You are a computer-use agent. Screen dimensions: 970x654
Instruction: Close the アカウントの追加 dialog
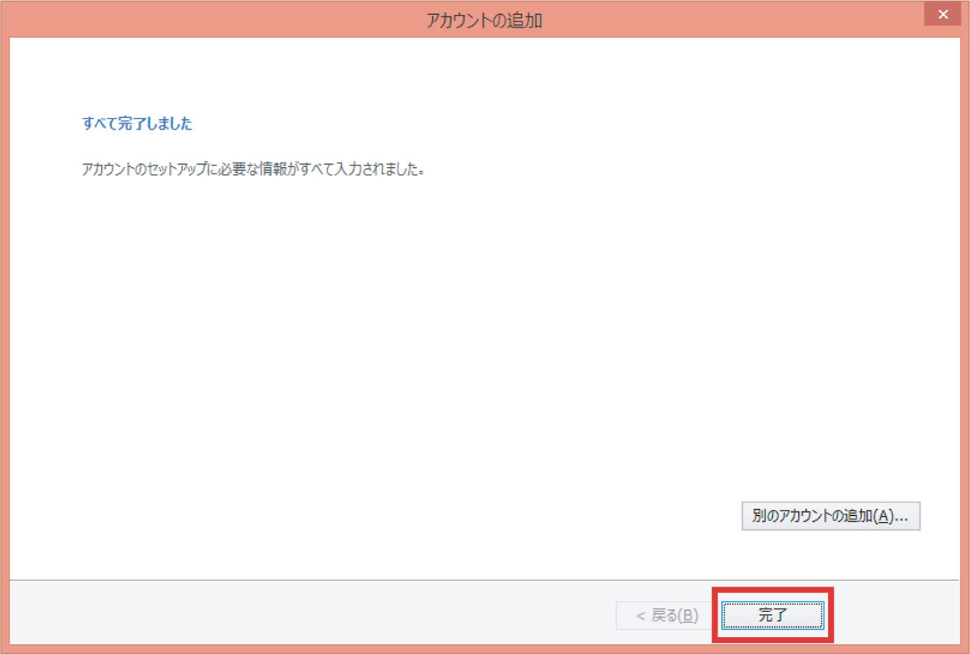pyautogui.click(x=943, y=14)
